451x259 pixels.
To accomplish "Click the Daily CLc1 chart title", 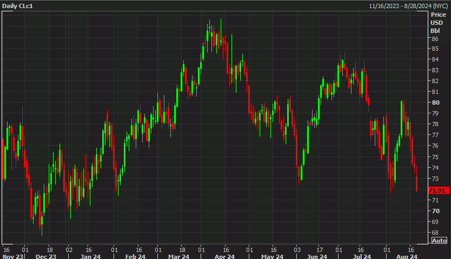I will (18, 5).
